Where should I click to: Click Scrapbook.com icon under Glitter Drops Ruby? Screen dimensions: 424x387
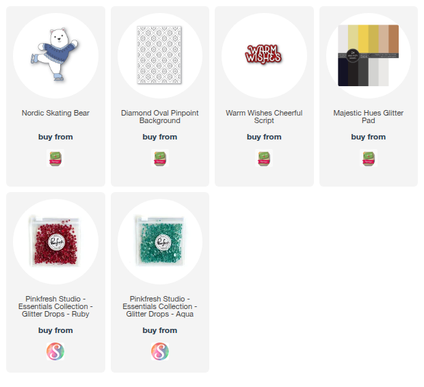[x=55, y=351]
